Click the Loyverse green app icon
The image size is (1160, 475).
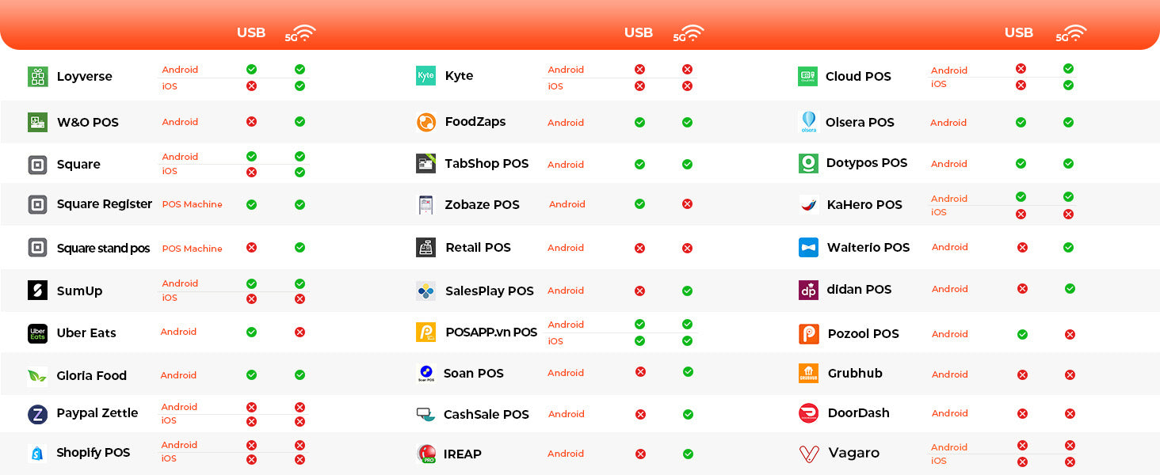37,77
